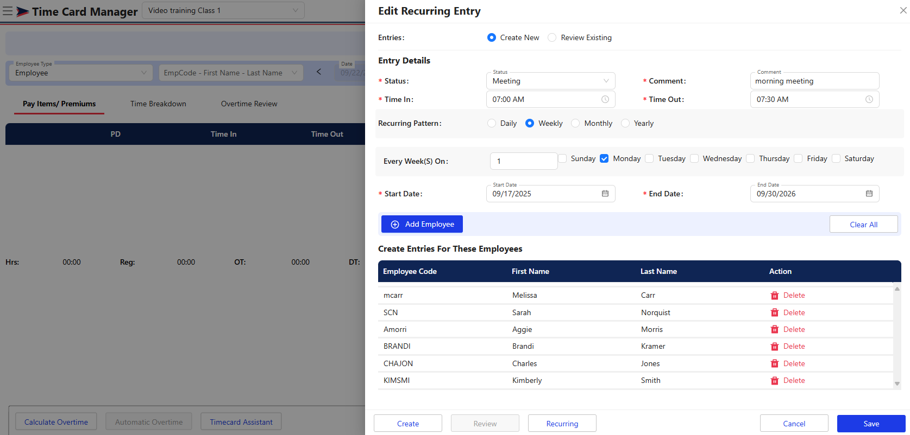The height and width of the screenshot is (435, 910).
Task: Click trash icon for Melissa Carr
Action: [775, 296]
